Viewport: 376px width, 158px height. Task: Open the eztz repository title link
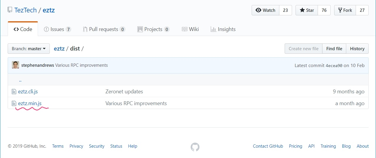[49, 10]
